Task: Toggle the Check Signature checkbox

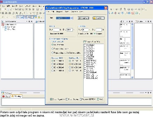Action: [x=51, y=99]
